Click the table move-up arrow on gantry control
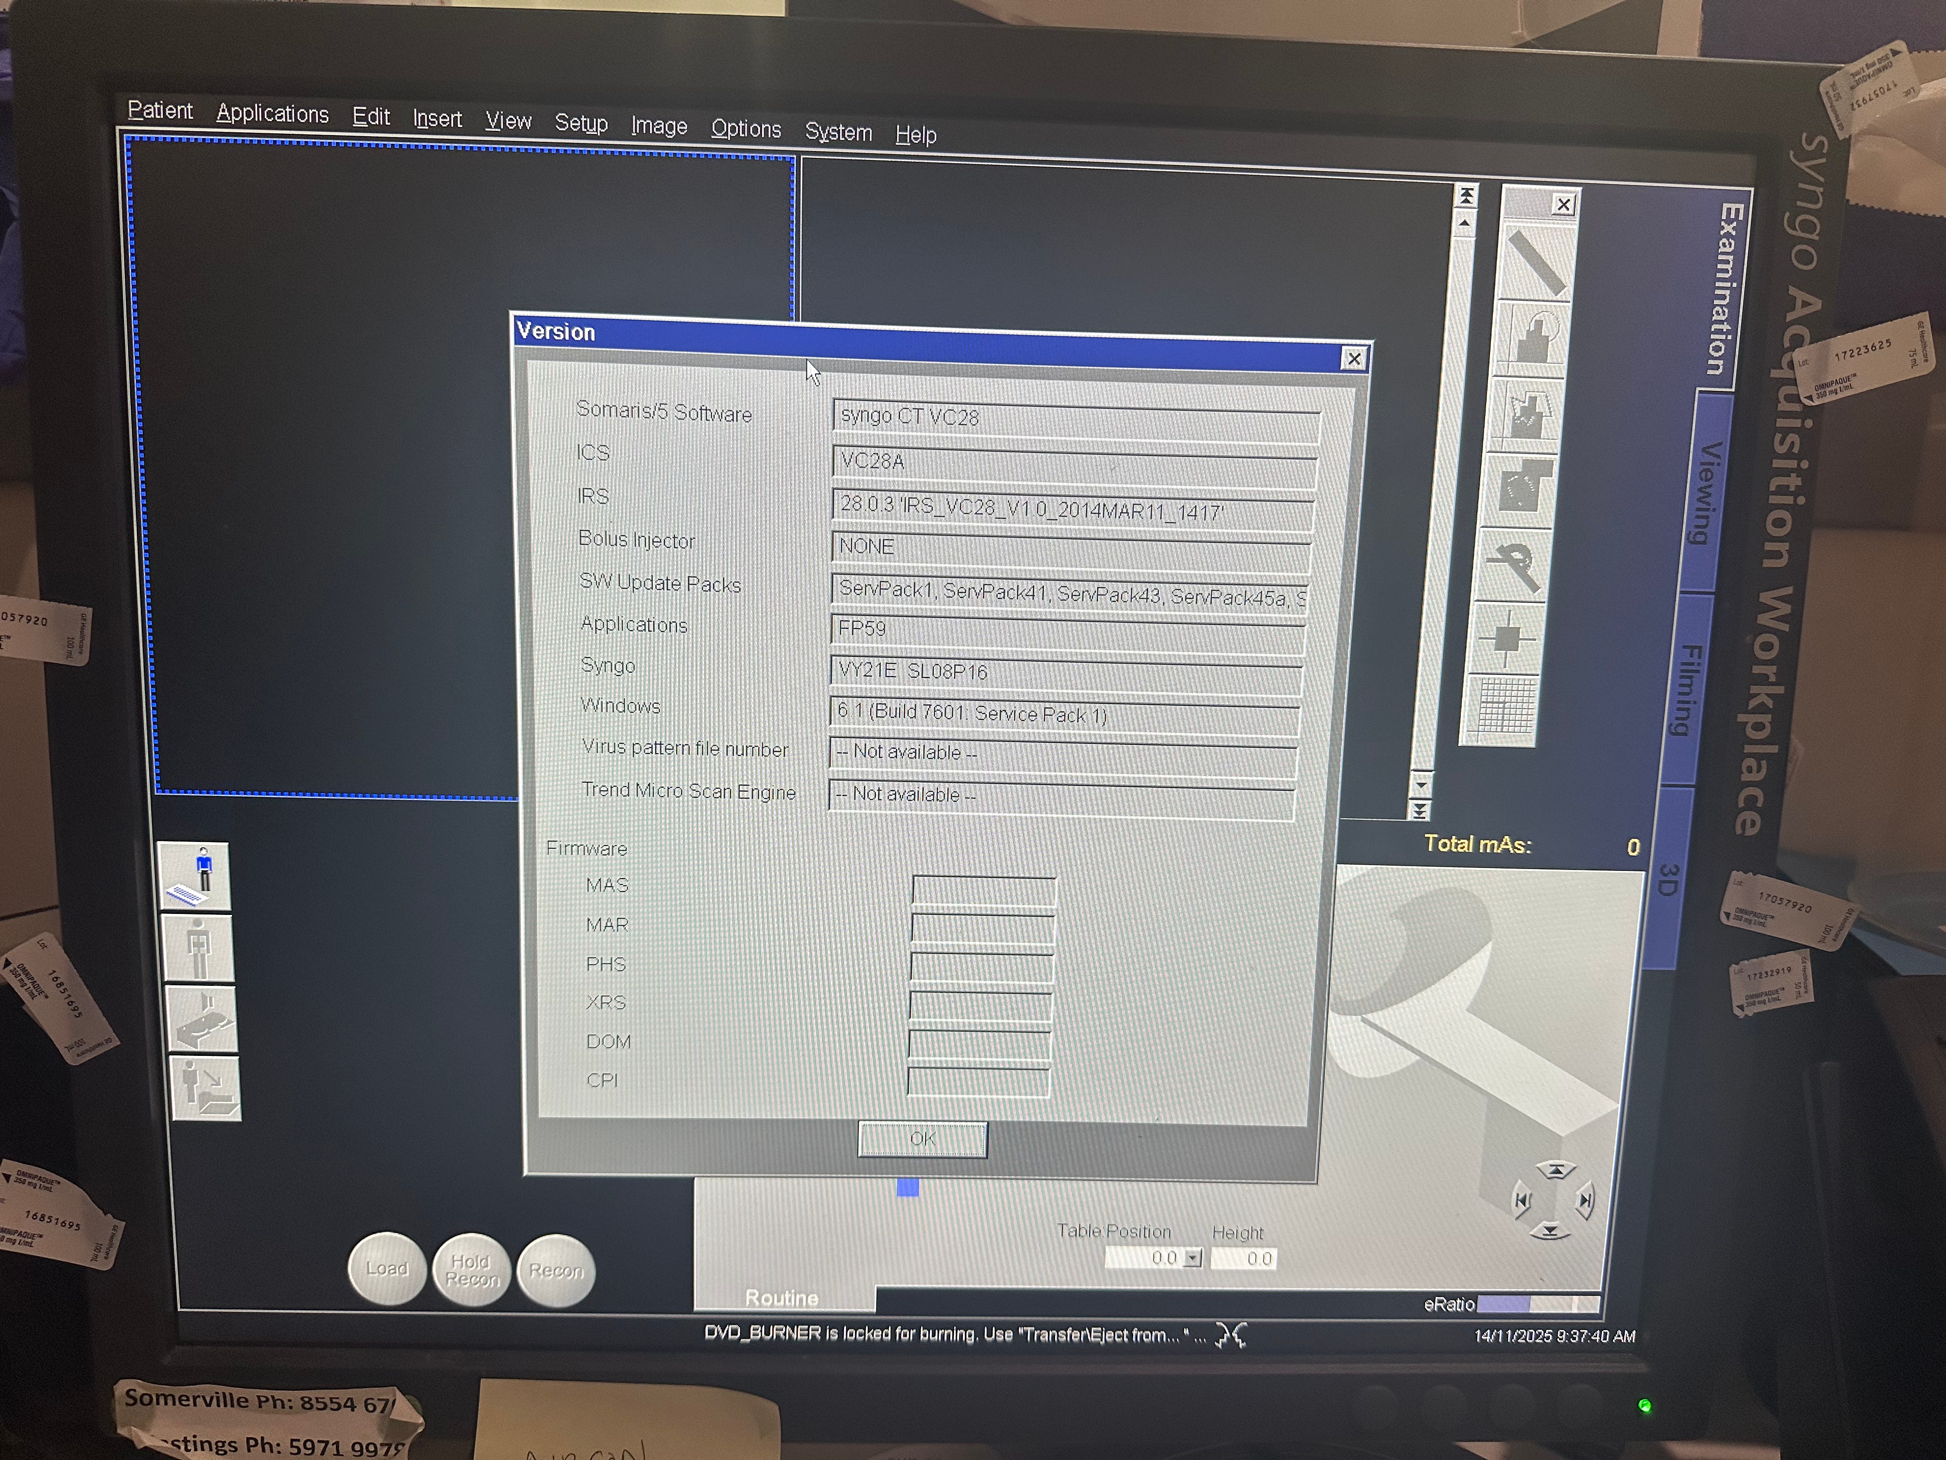Screen dimensions: 1946x1460 [x=1556, y=1169]
